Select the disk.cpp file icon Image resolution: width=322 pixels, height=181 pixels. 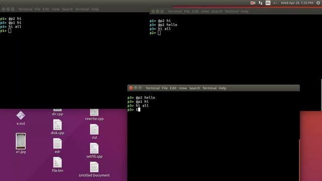[x=57, y=125]
